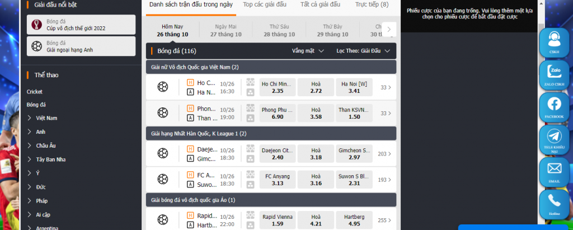Click soccer ball icon for Daejeon match

[163, 153]
